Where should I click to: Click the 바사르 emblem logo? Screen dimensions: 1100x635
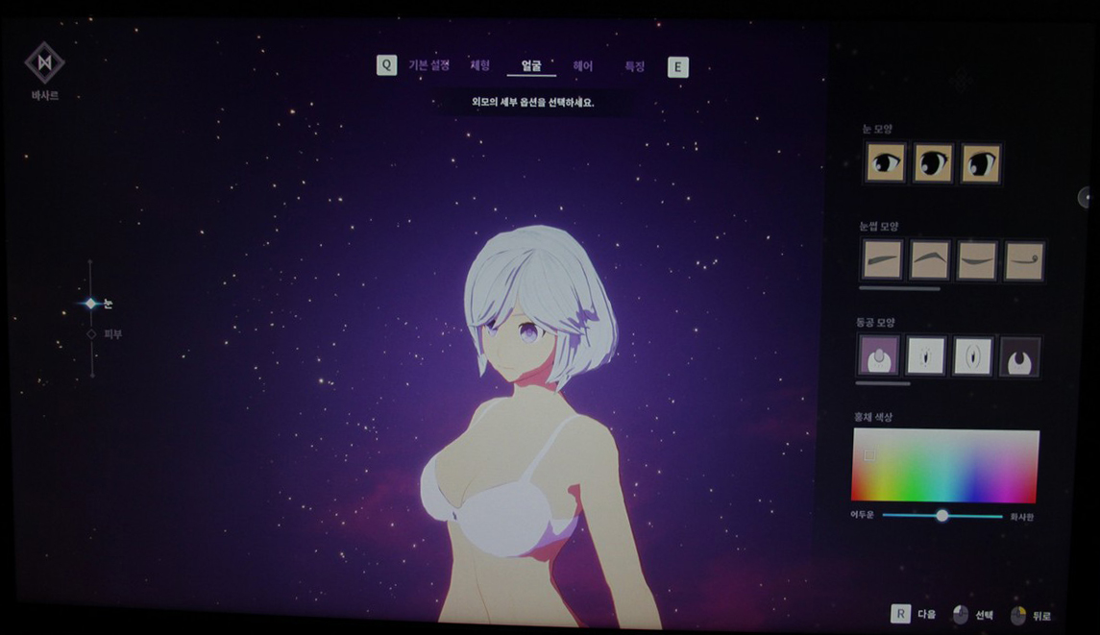point(44,63)
